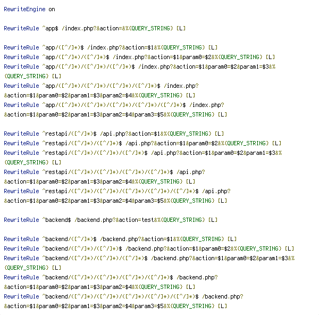This screenshot has height=315, width=319.
Task: Click '/api.php?&action=$1&param0=$2&%{QUERY_STRING}' target
Action: click(197, 143)
